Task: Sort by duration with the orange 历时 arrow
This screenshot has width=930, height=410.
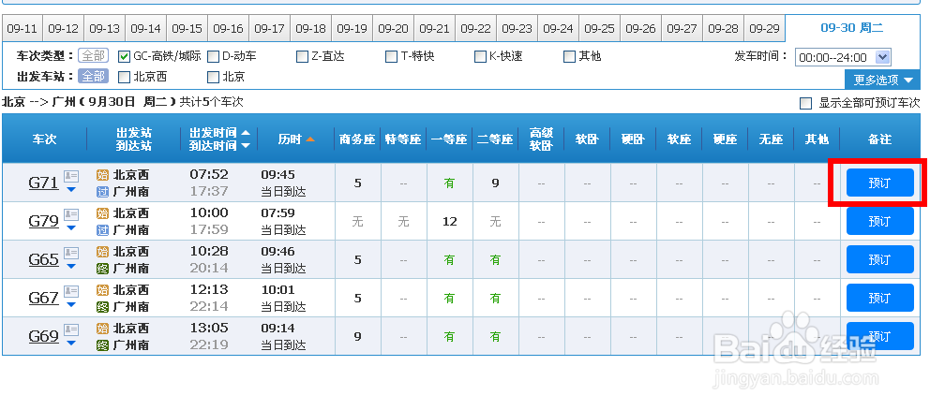Action: [309, 139]
